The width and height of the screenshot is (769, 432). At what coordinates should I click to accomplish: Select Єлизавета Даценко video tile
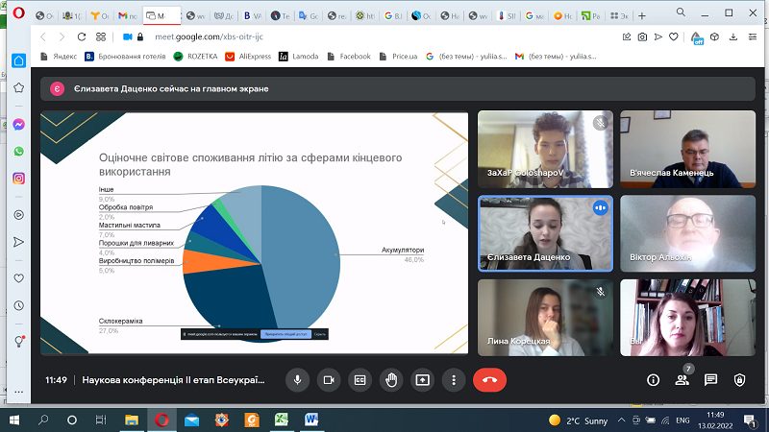pos(545,233)
